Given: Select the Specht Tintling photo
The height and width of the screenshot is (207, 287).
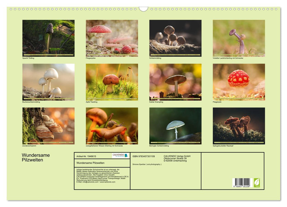Looking at the screenshot, I should 48,38.
